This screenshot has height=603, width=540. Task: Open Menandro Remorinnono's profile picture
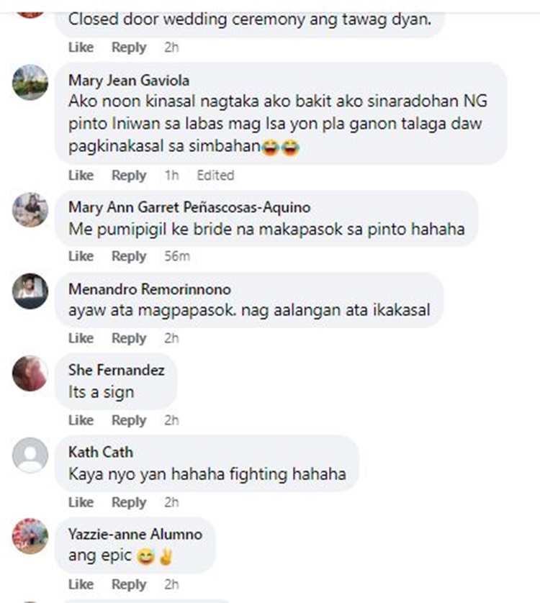[30, 291]
